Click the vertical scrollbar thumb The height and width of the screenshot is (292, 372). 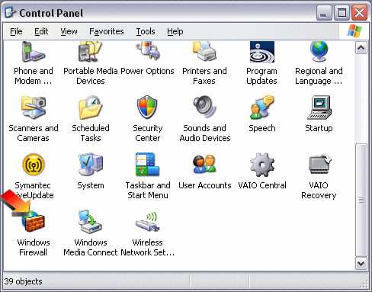(361, 200)
